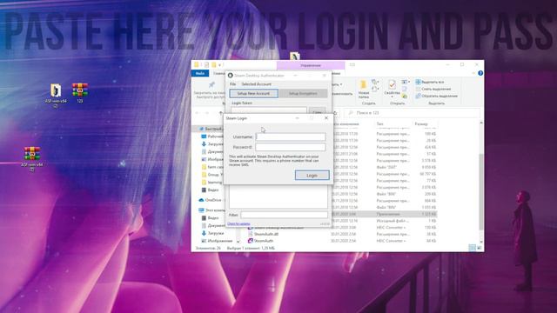The width and height of the screenshot is (557, 313).
Task: Click the history icon in the Открыть group
Action: click(x=404, y=97)
